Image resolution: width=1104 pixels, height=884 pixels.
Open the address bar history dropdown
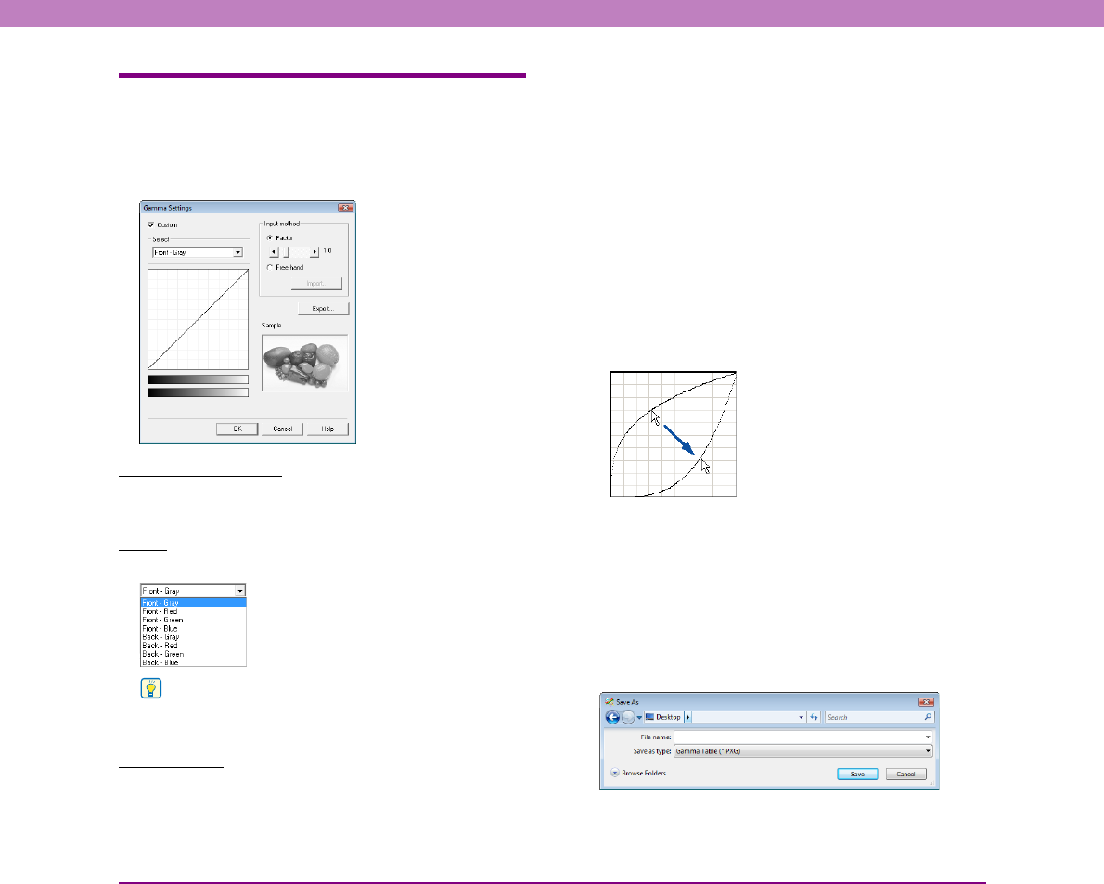click(x=802, y=717)
